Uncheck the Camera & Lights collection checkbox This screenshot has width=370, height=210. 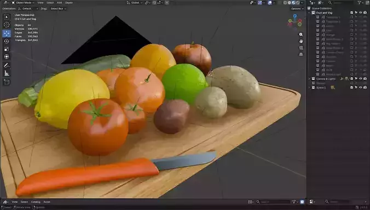(x=352, y=79)
